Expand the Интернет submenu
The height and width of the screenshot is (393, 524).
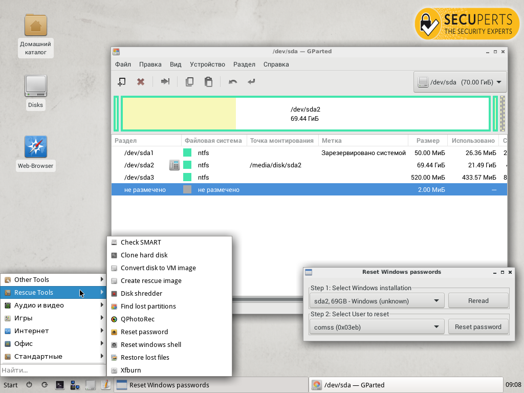(53, 331)
